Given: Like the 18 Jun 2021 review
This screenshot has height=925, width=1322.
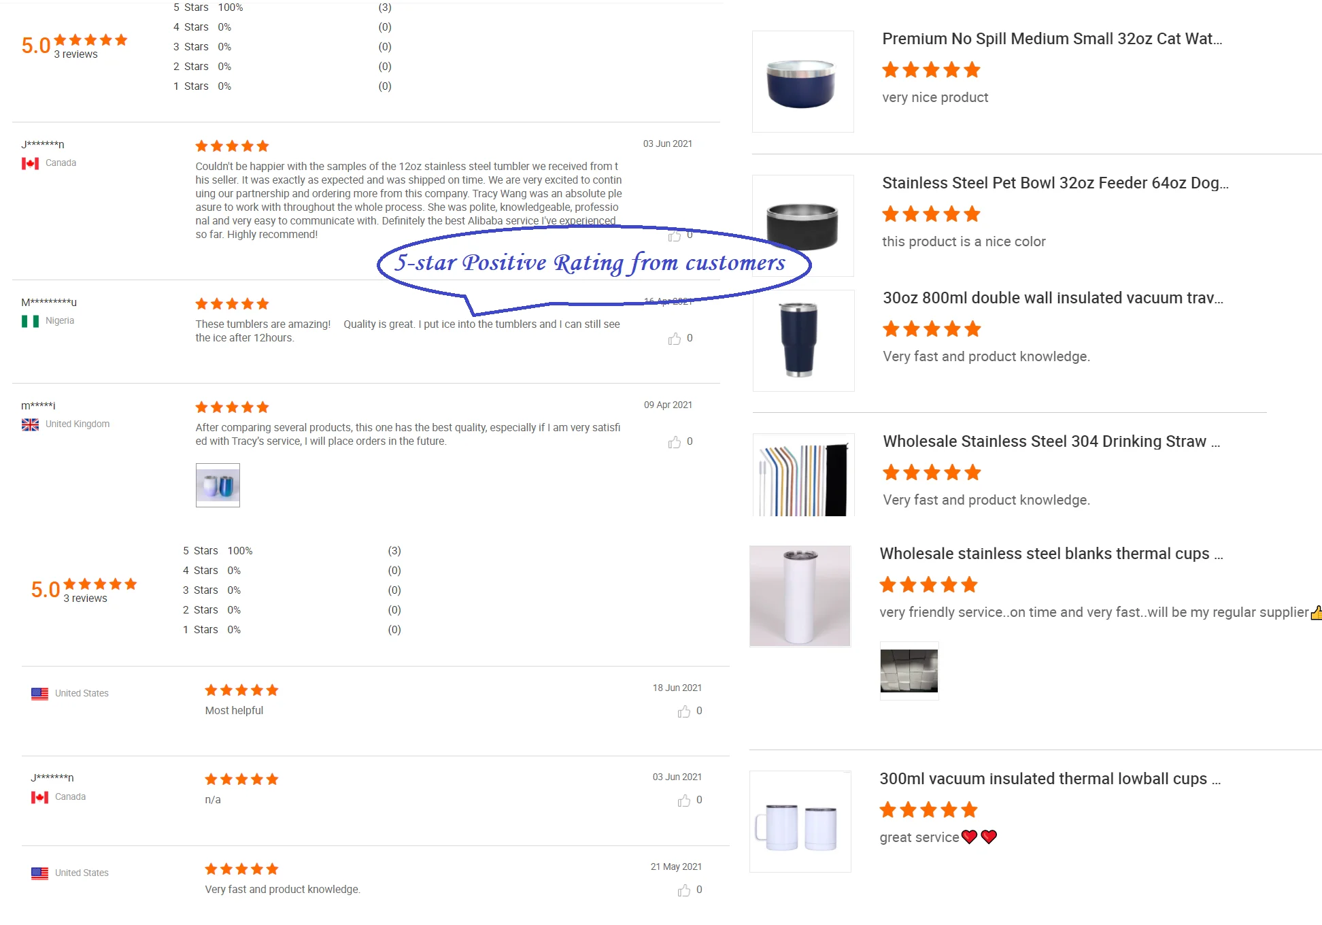Looking at the screenshot, I should [684, 711].
